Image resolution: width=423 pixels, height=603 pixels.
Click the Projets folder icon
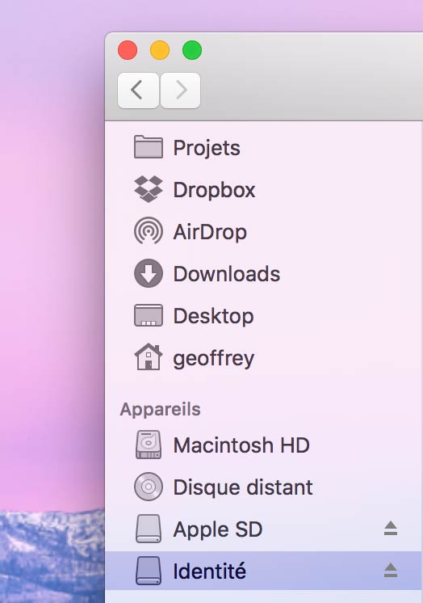149,147
